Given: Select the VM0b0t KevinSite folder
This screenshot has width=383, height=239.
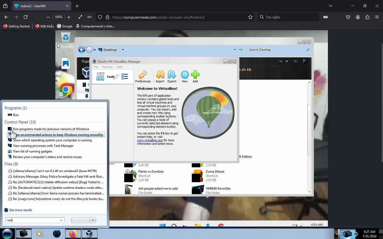Looking at the screenshot, I should (211, 190).
